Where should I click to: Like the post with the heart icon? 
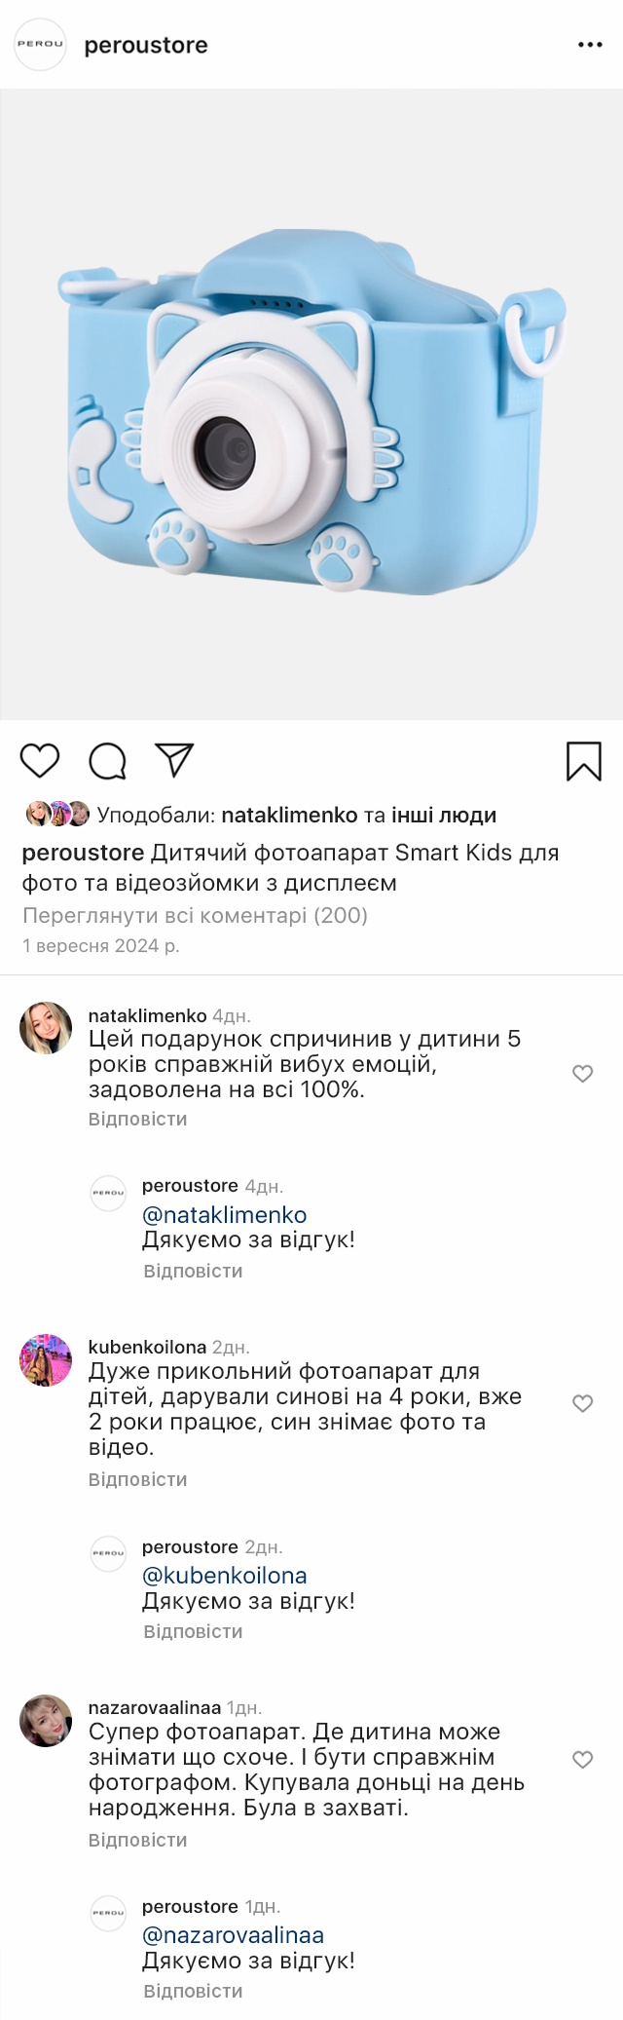coord(40,760)
